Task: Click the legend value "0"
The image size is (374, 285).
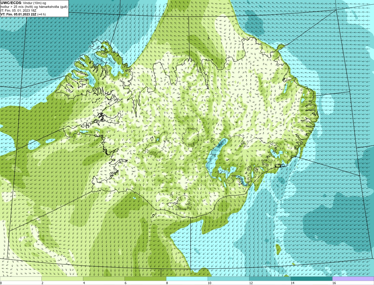Action: (x=1, y=283)
